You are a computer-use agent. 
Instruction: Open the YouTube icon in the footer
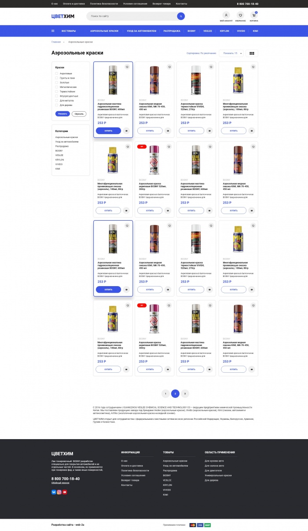point(65,492)
